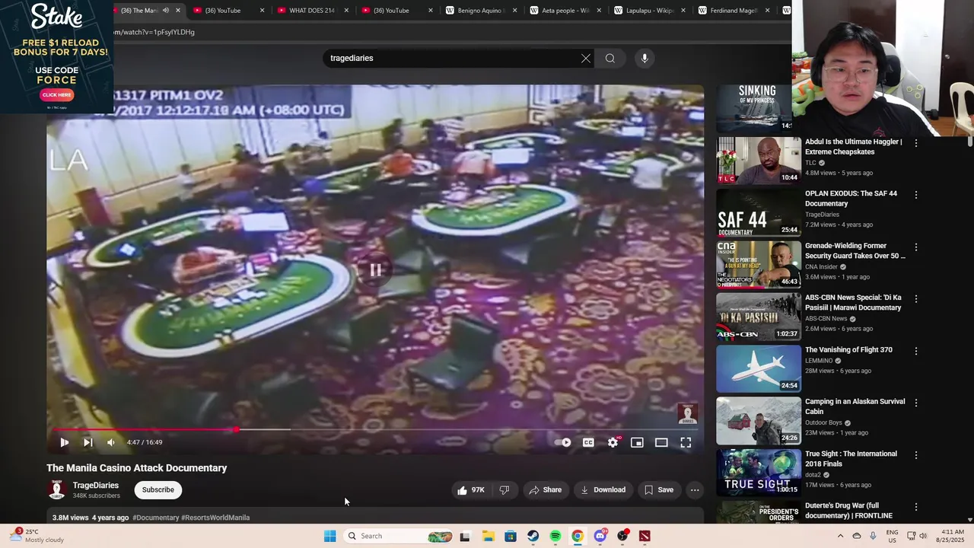
Task: Switch to WHAT DOES 214 tab
Action: pyautogui.click(x=312, y=11)
